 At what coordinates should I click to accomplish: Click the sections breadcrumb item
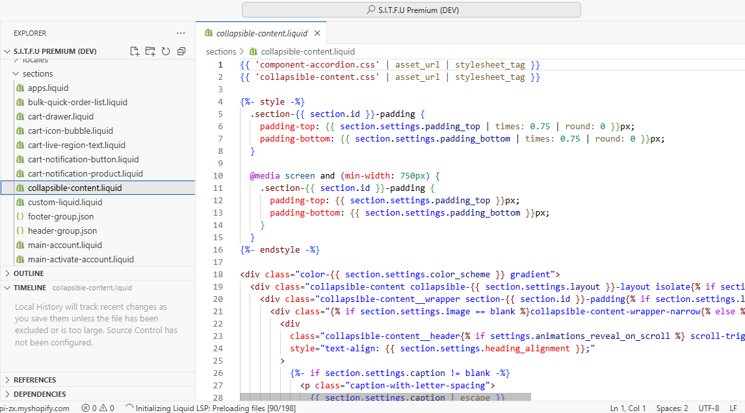(x=221, y=52)
